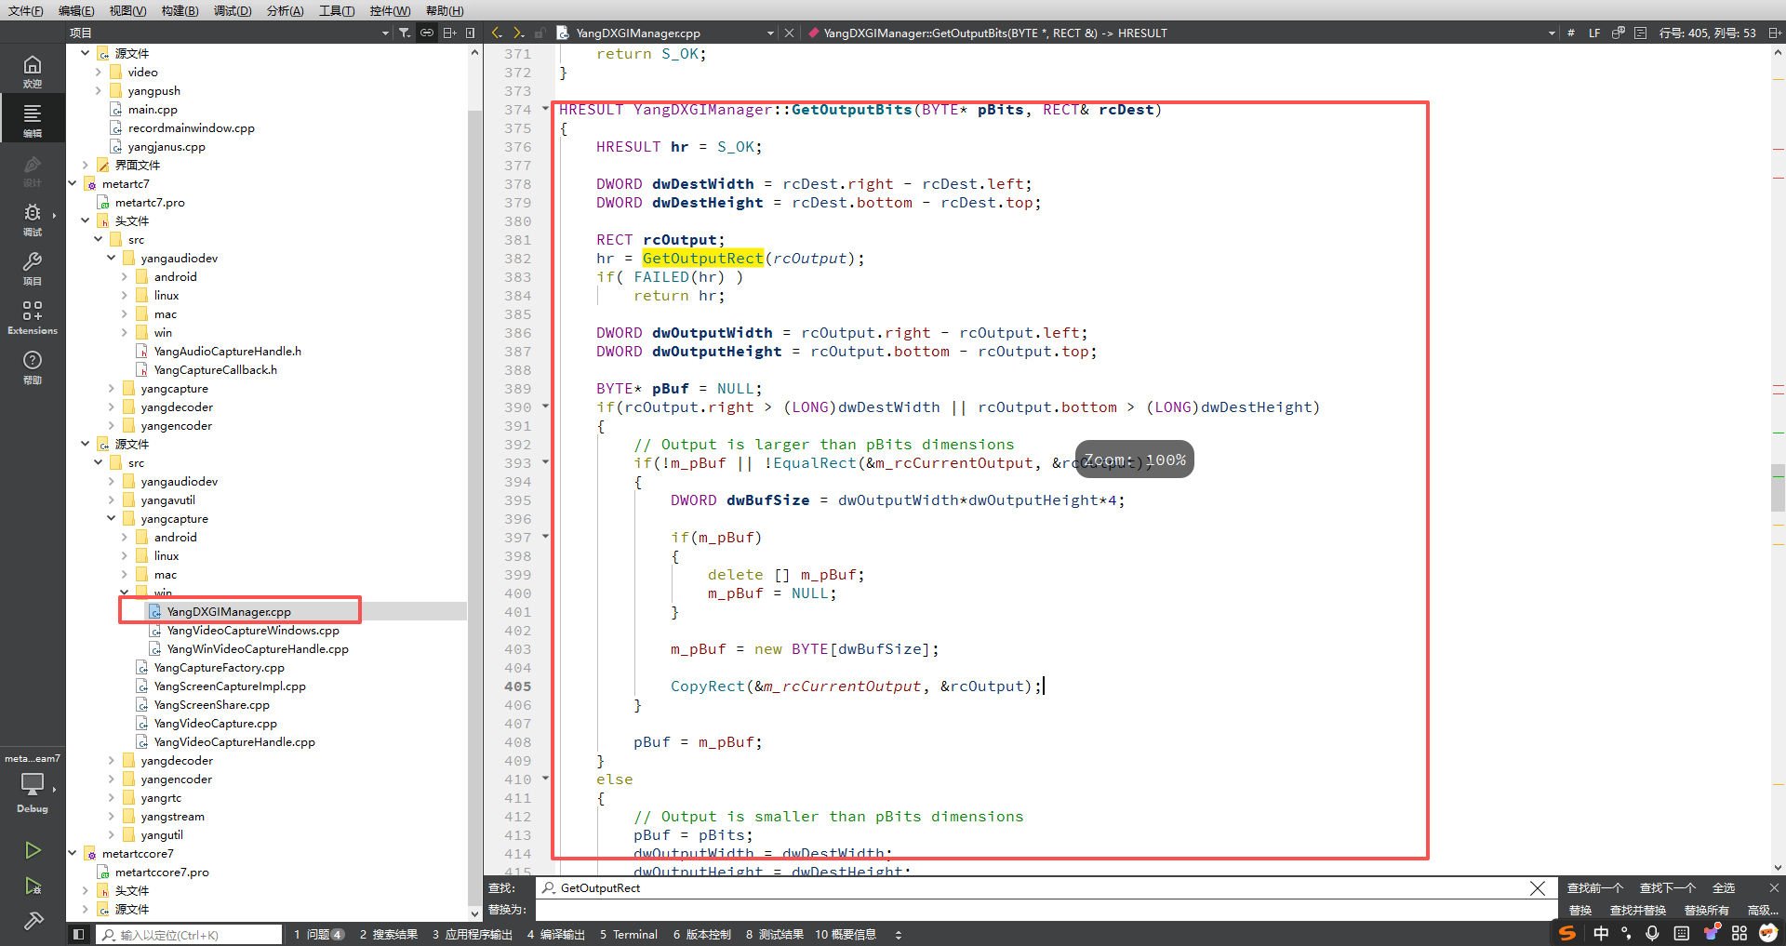1786x946 pixels.
Task: Open the 构建(B) menu
Action: click(x=180, y=10)
